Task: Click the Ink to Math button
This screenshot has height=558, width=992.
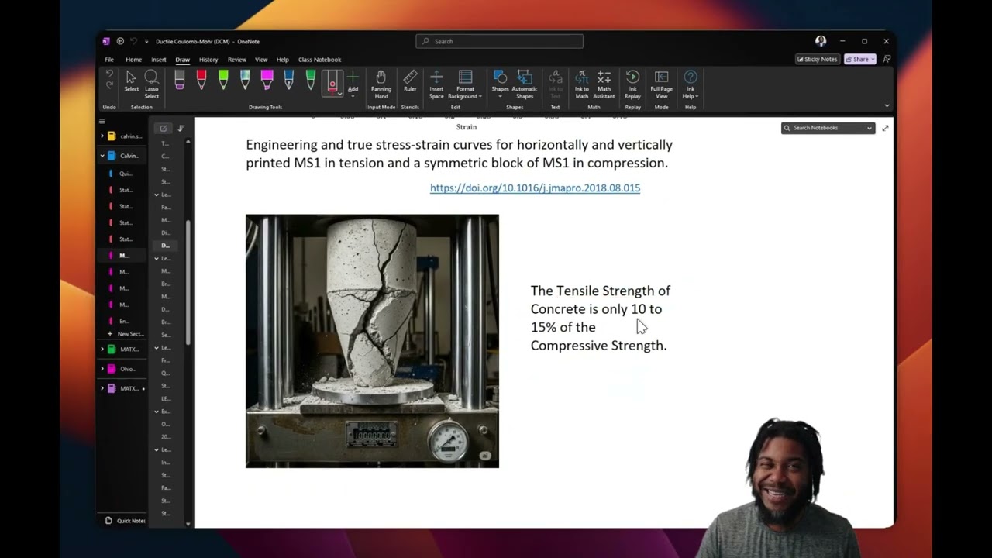Action: pos(581,84)
